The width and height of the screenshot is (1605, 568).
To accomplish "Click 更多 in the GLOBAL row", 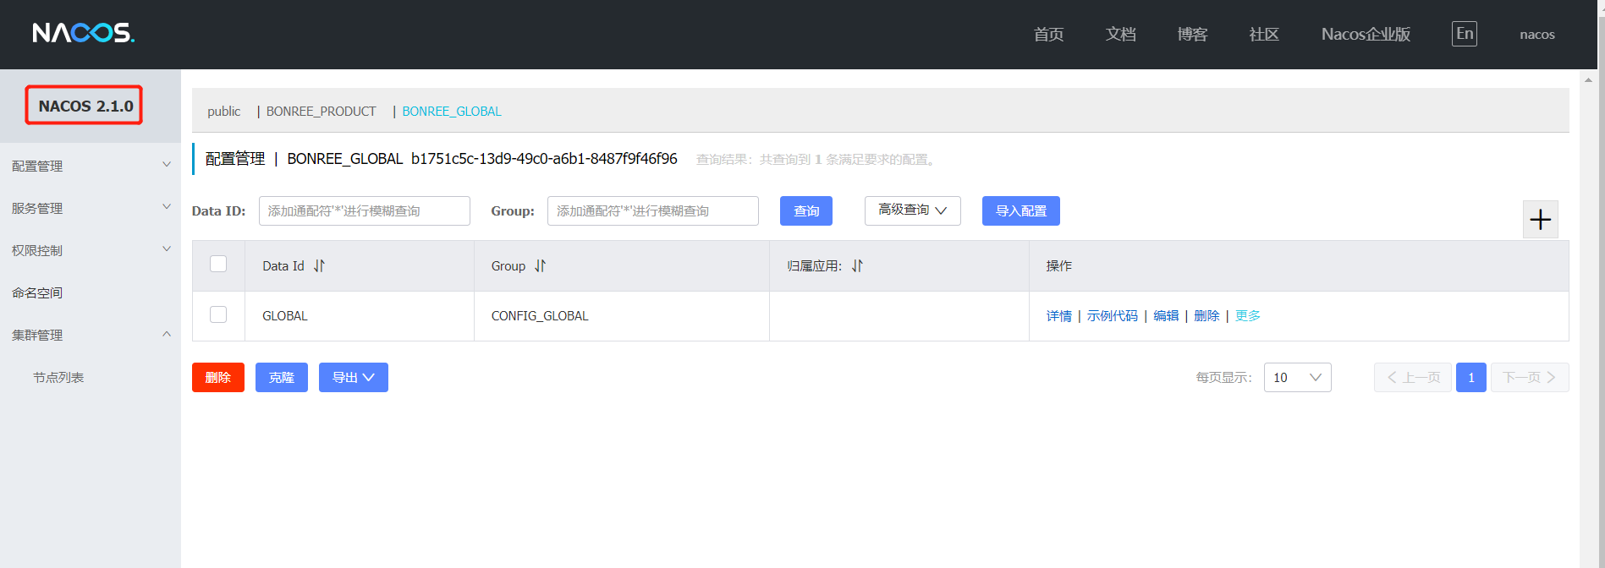I will [x=1247, y=315].
